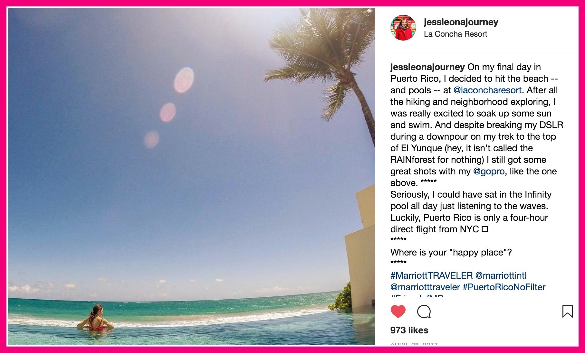The width and height of the screenshot is (585, 353).
Task: Open the #PuertoRicoNoFilter hashtag
Action: coord(504,287)
